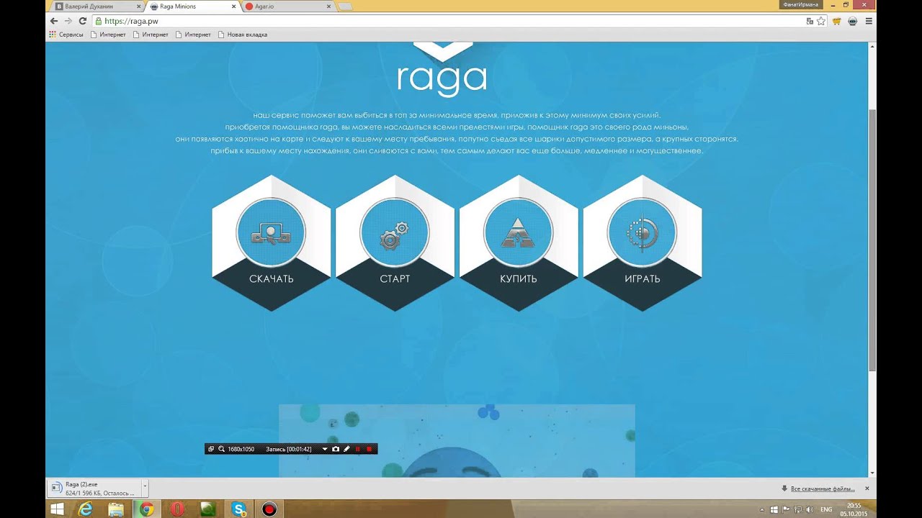Switch to the Agar.io tab

(x=287, y=6)
